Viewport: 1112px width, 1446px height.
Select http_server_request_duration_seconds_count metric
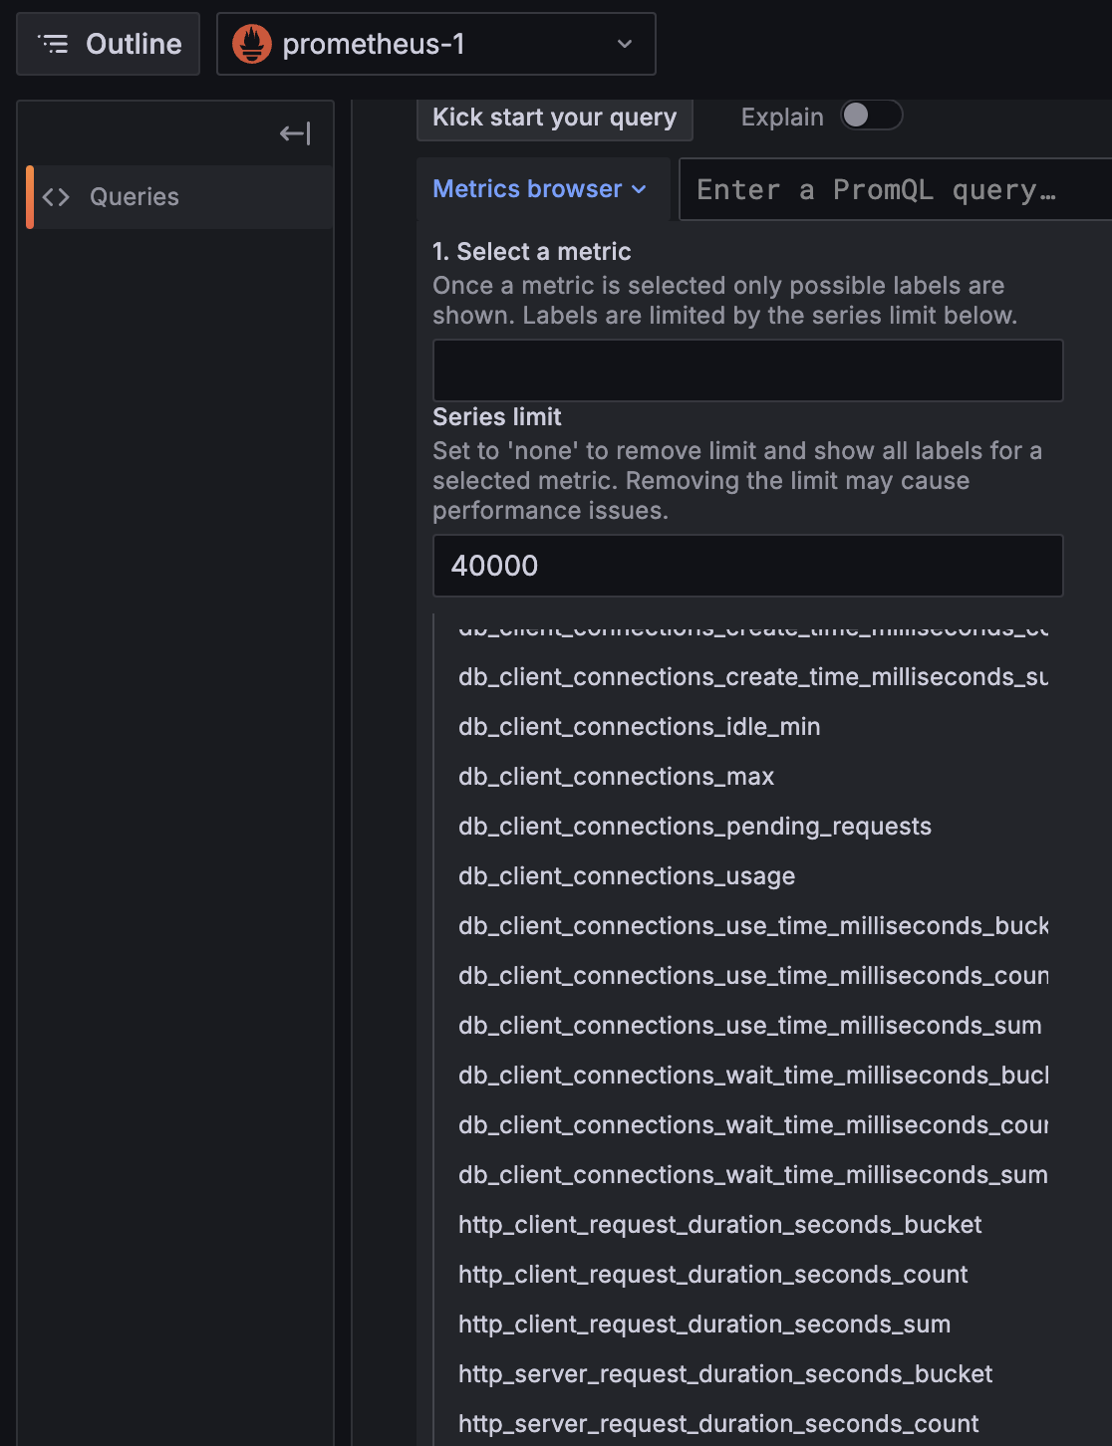point(717,1423)
